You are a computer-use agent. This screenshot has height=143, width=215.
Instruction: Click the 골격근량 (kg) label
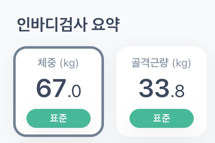[161, 64]
